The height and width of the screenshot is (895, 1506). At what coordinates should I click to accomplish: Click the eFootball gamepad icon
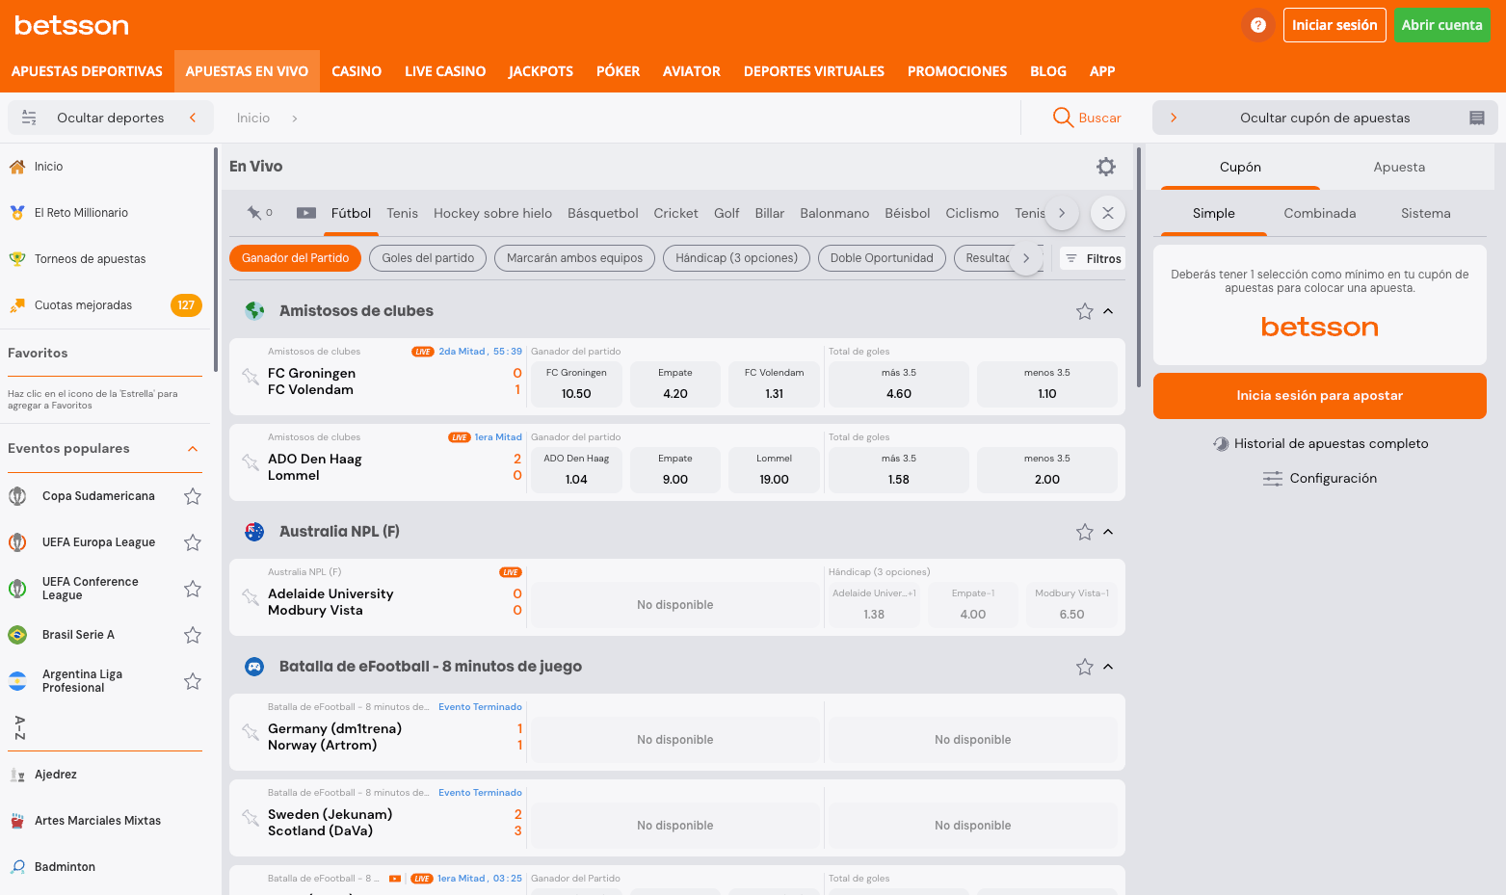click(x=254, y=667)
